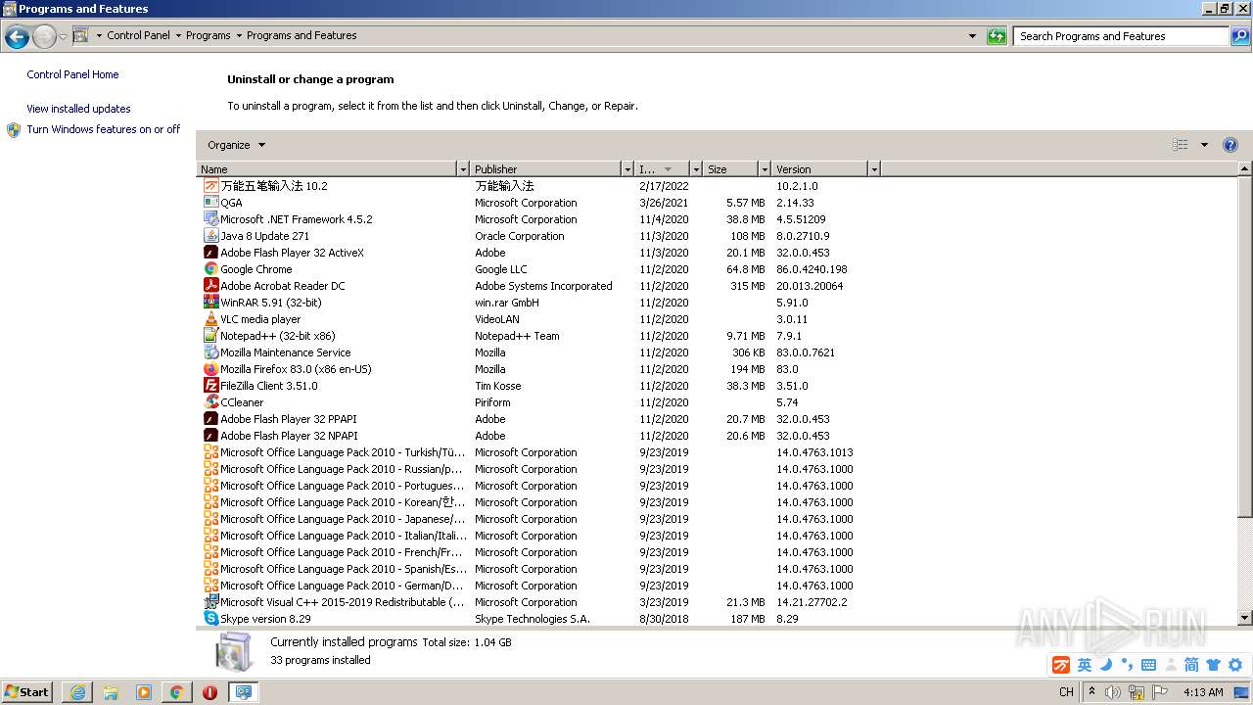Toggle IME punctuation mode
Image resolution: width=1253 pixels, height=705 pixels.
point(1127,665)
